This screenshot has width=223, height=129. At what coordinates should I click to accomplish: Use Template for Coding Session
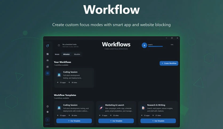click(74, 121)
